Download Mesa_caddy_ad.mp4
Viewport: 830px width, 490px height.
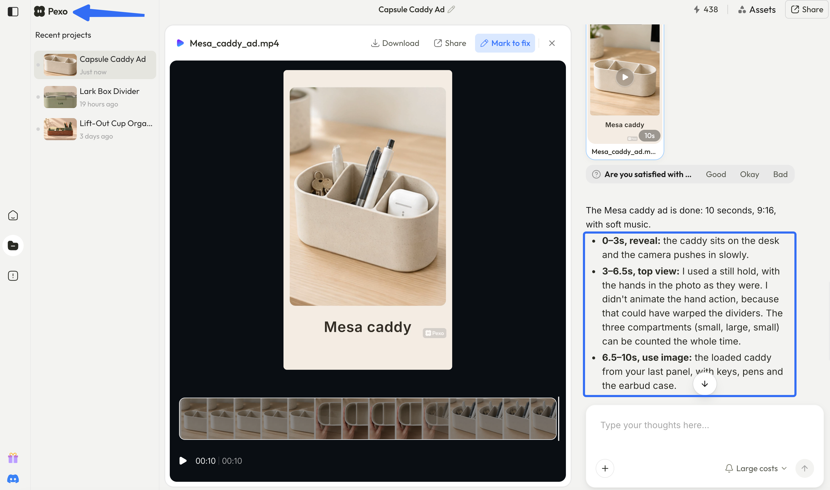[395, 43]
